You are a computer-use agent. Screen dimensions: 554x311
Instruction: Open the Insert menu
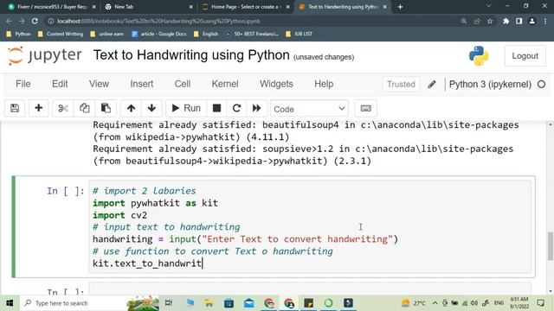pos(142,84)
